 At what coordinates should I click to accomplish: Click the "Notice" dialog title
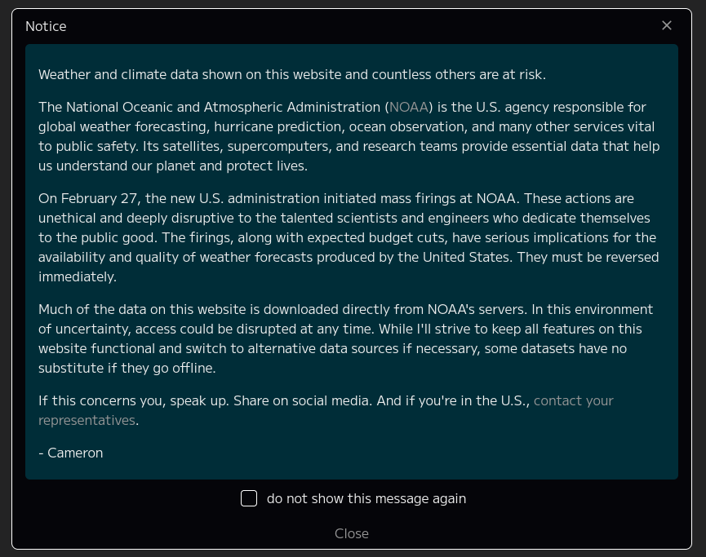pos(46,26)
